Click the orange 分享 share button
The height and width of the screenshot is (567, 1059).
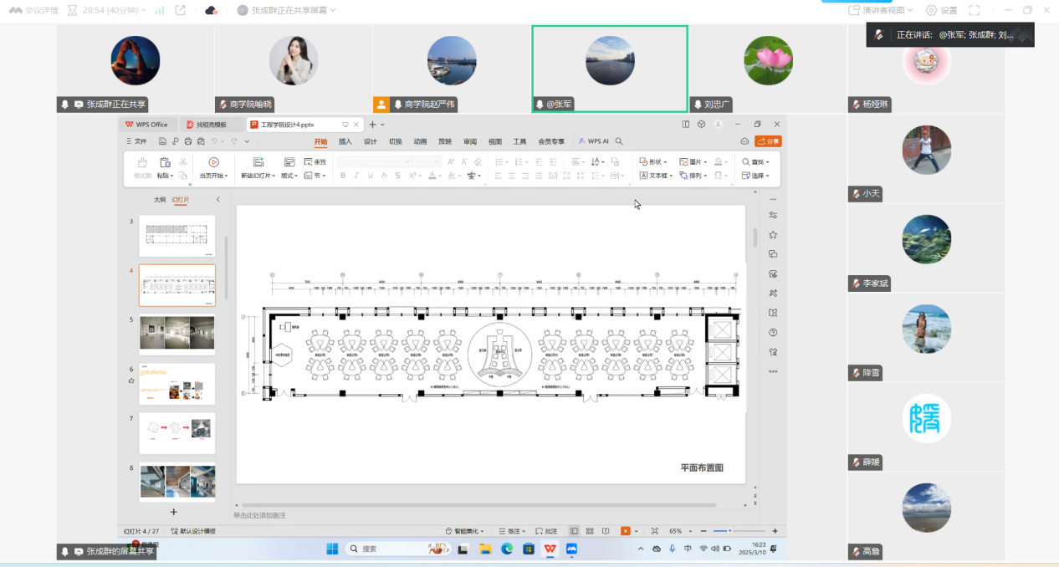pos(767,141)
